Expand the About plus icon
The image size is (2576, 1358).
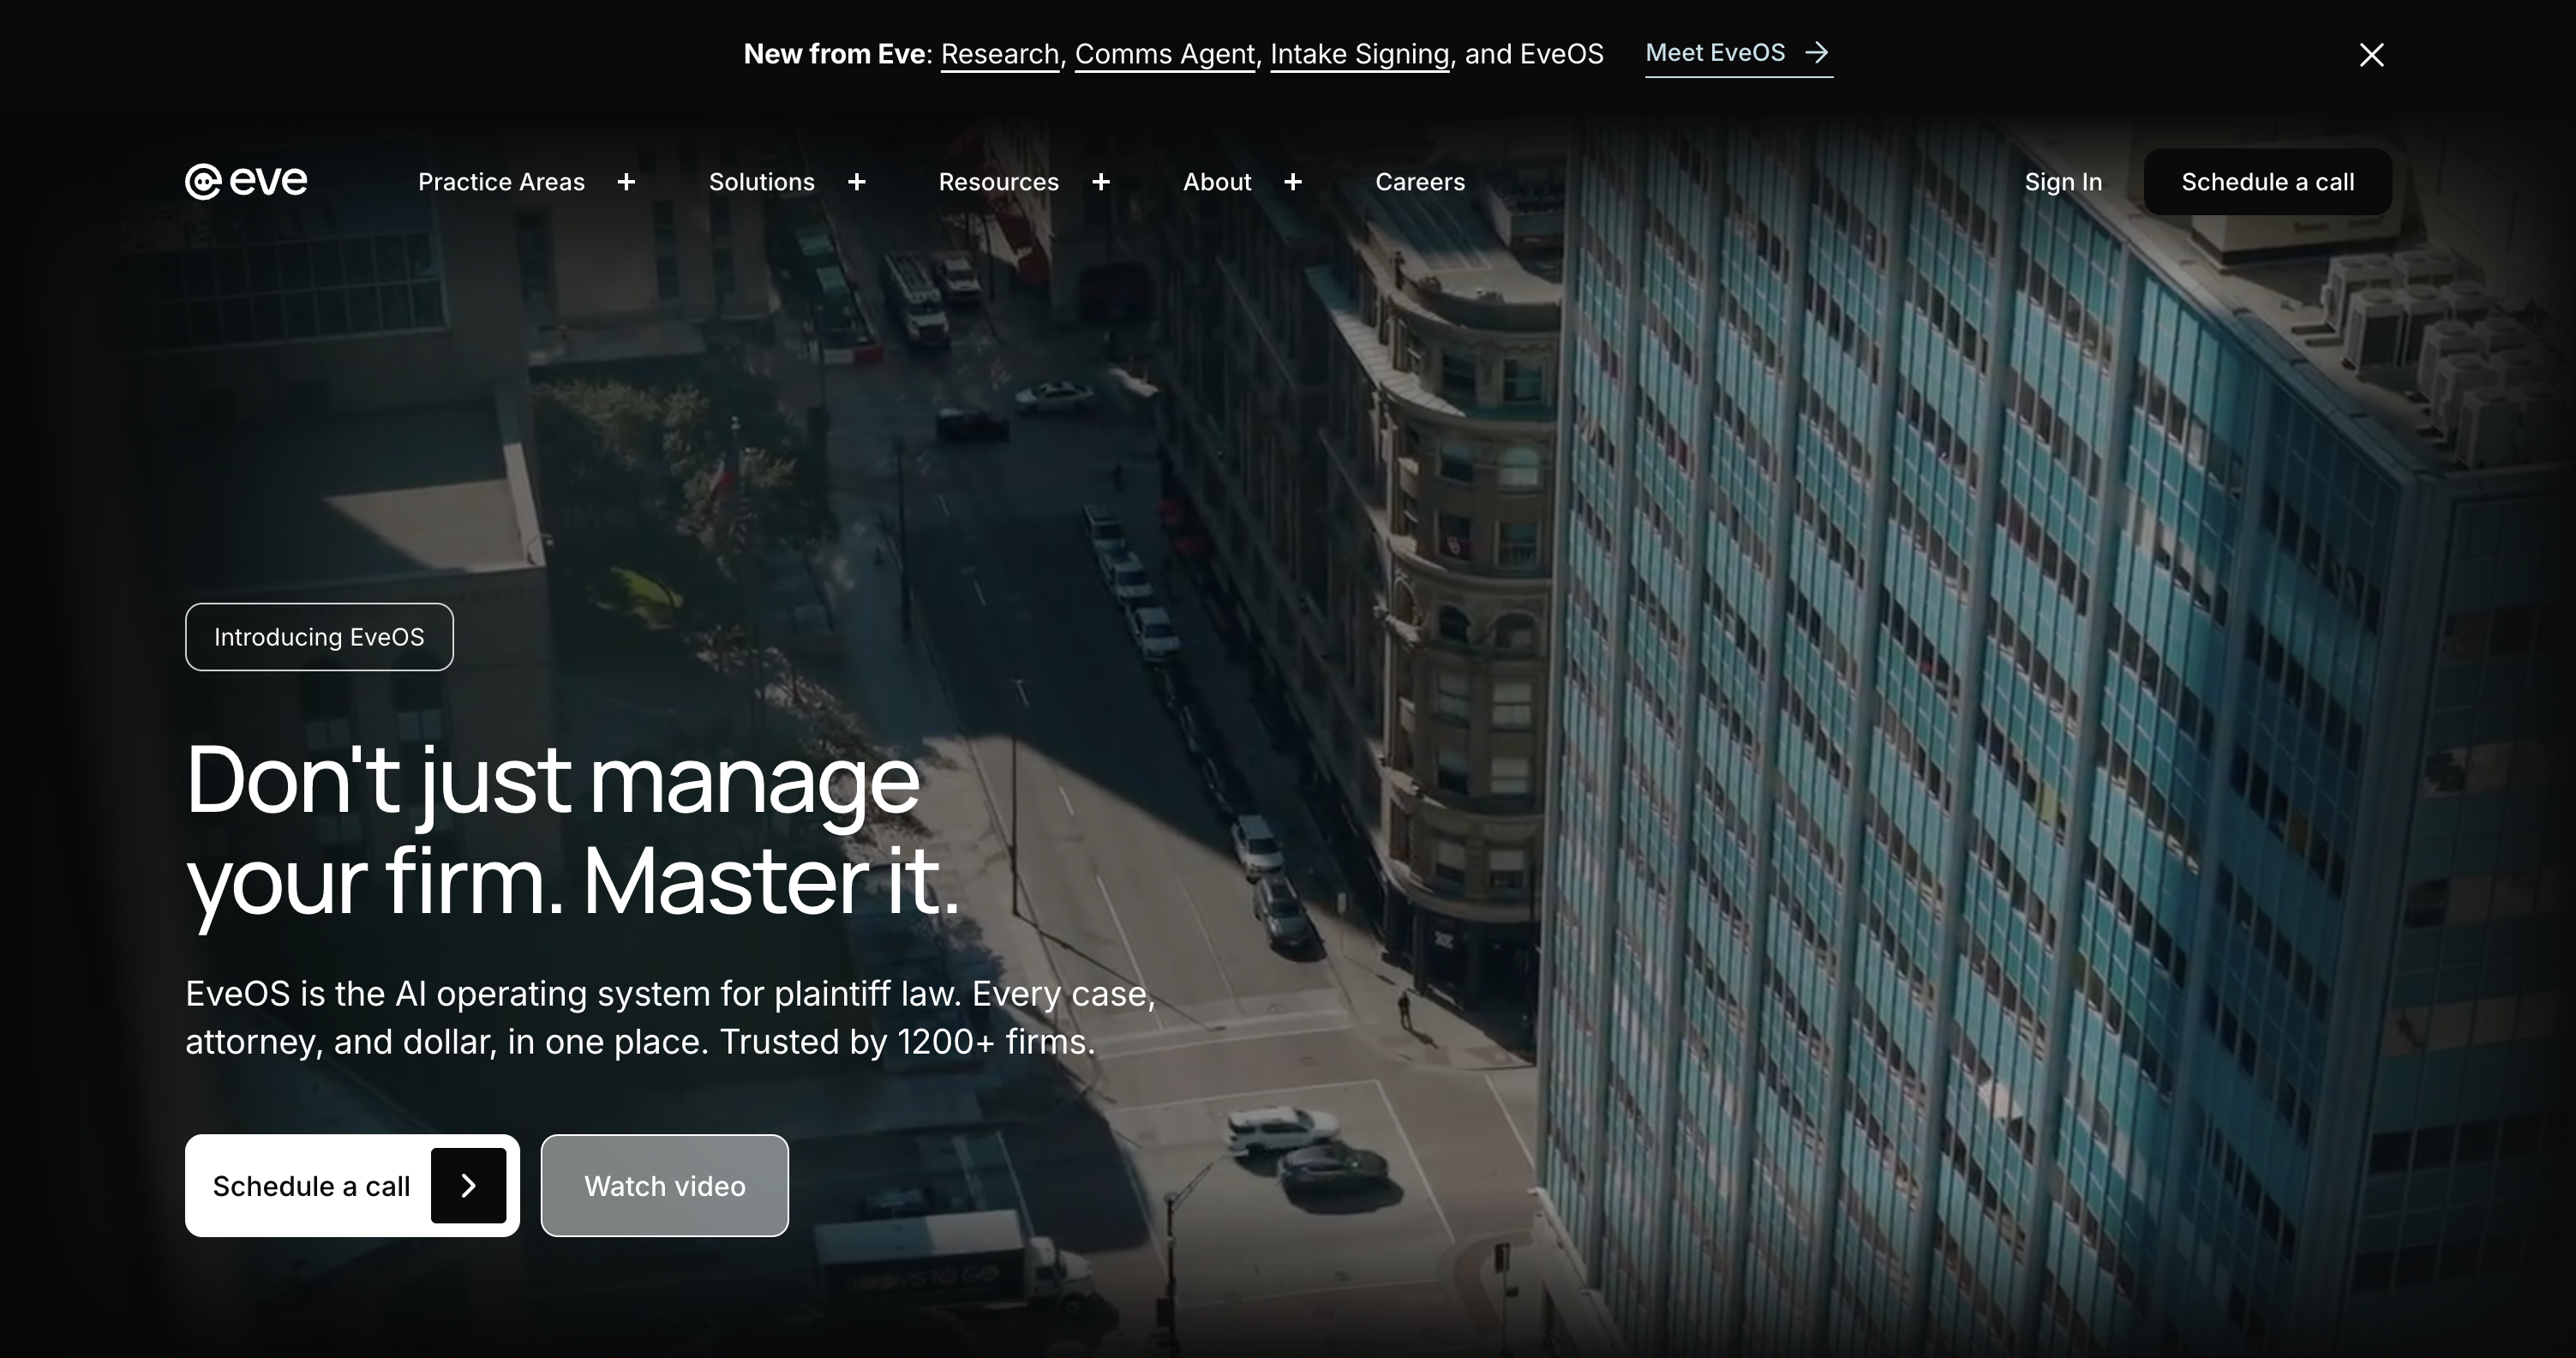[1293, 182]
